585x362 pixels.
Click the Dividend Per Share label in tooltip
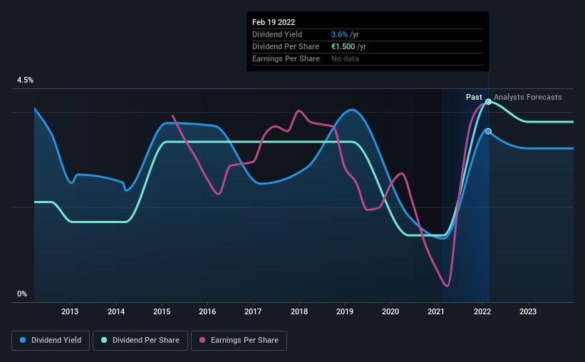pyautogui.click(x=286, y=46)
